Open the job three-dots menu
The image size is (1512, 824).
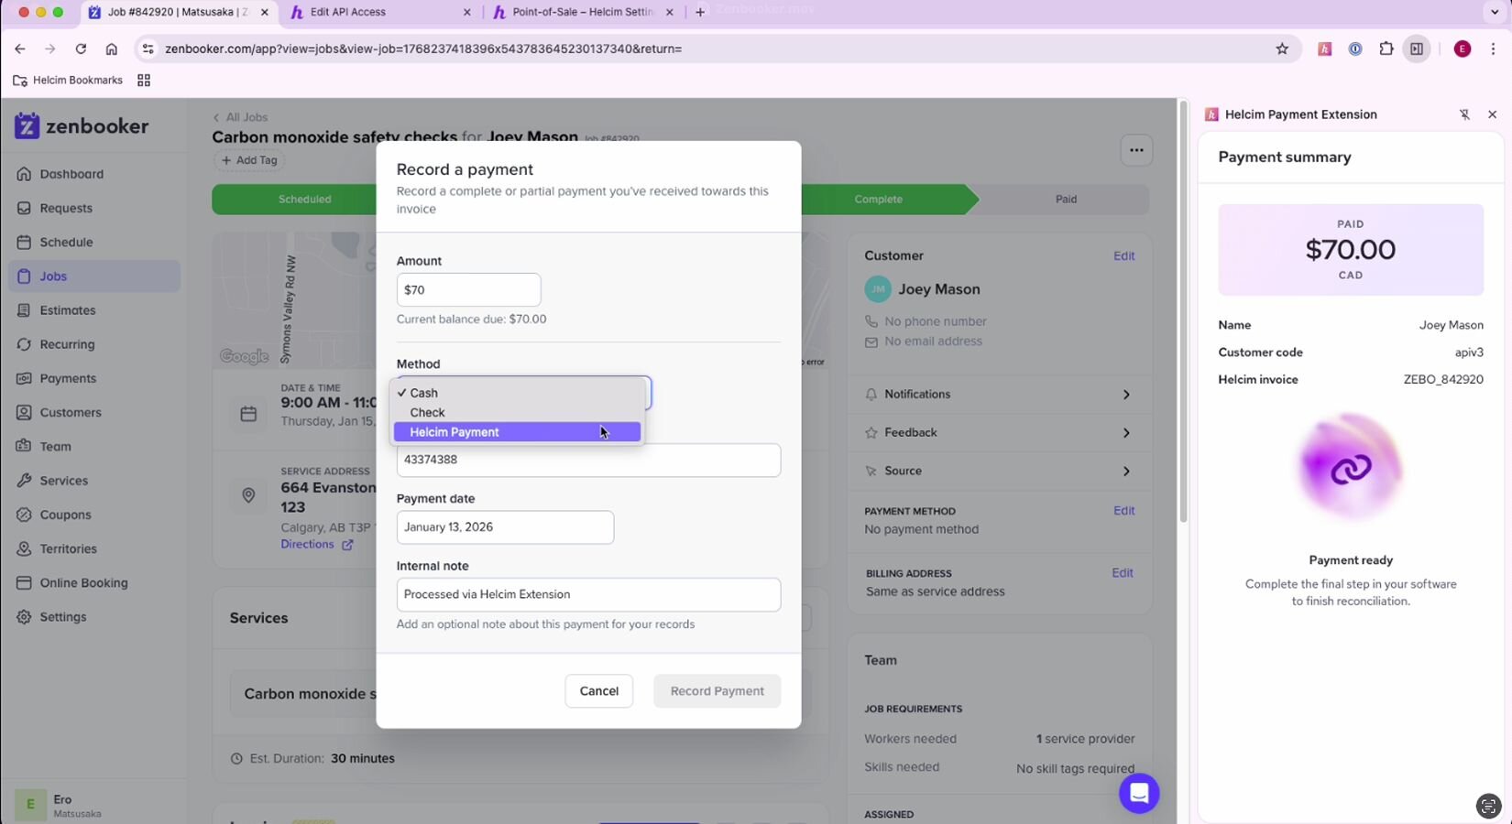(1136, 150)
